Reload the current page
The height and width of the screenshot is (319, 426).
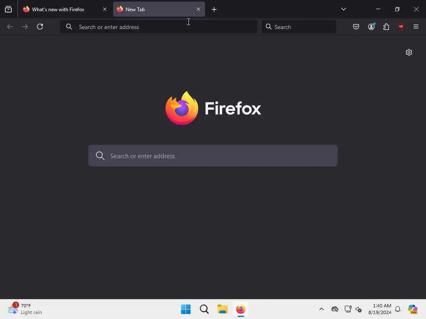(x=40, y=27)
